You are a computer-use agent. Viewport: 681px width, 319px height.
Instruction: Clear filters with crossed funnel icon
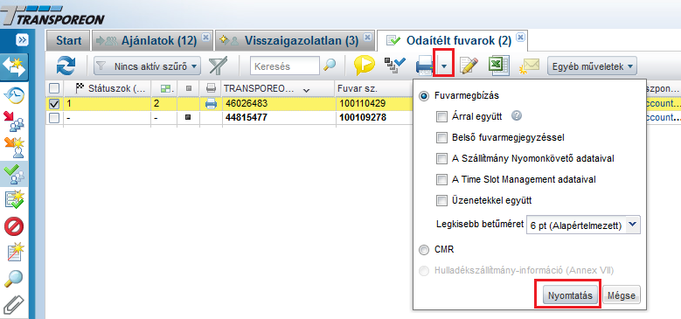218,66
